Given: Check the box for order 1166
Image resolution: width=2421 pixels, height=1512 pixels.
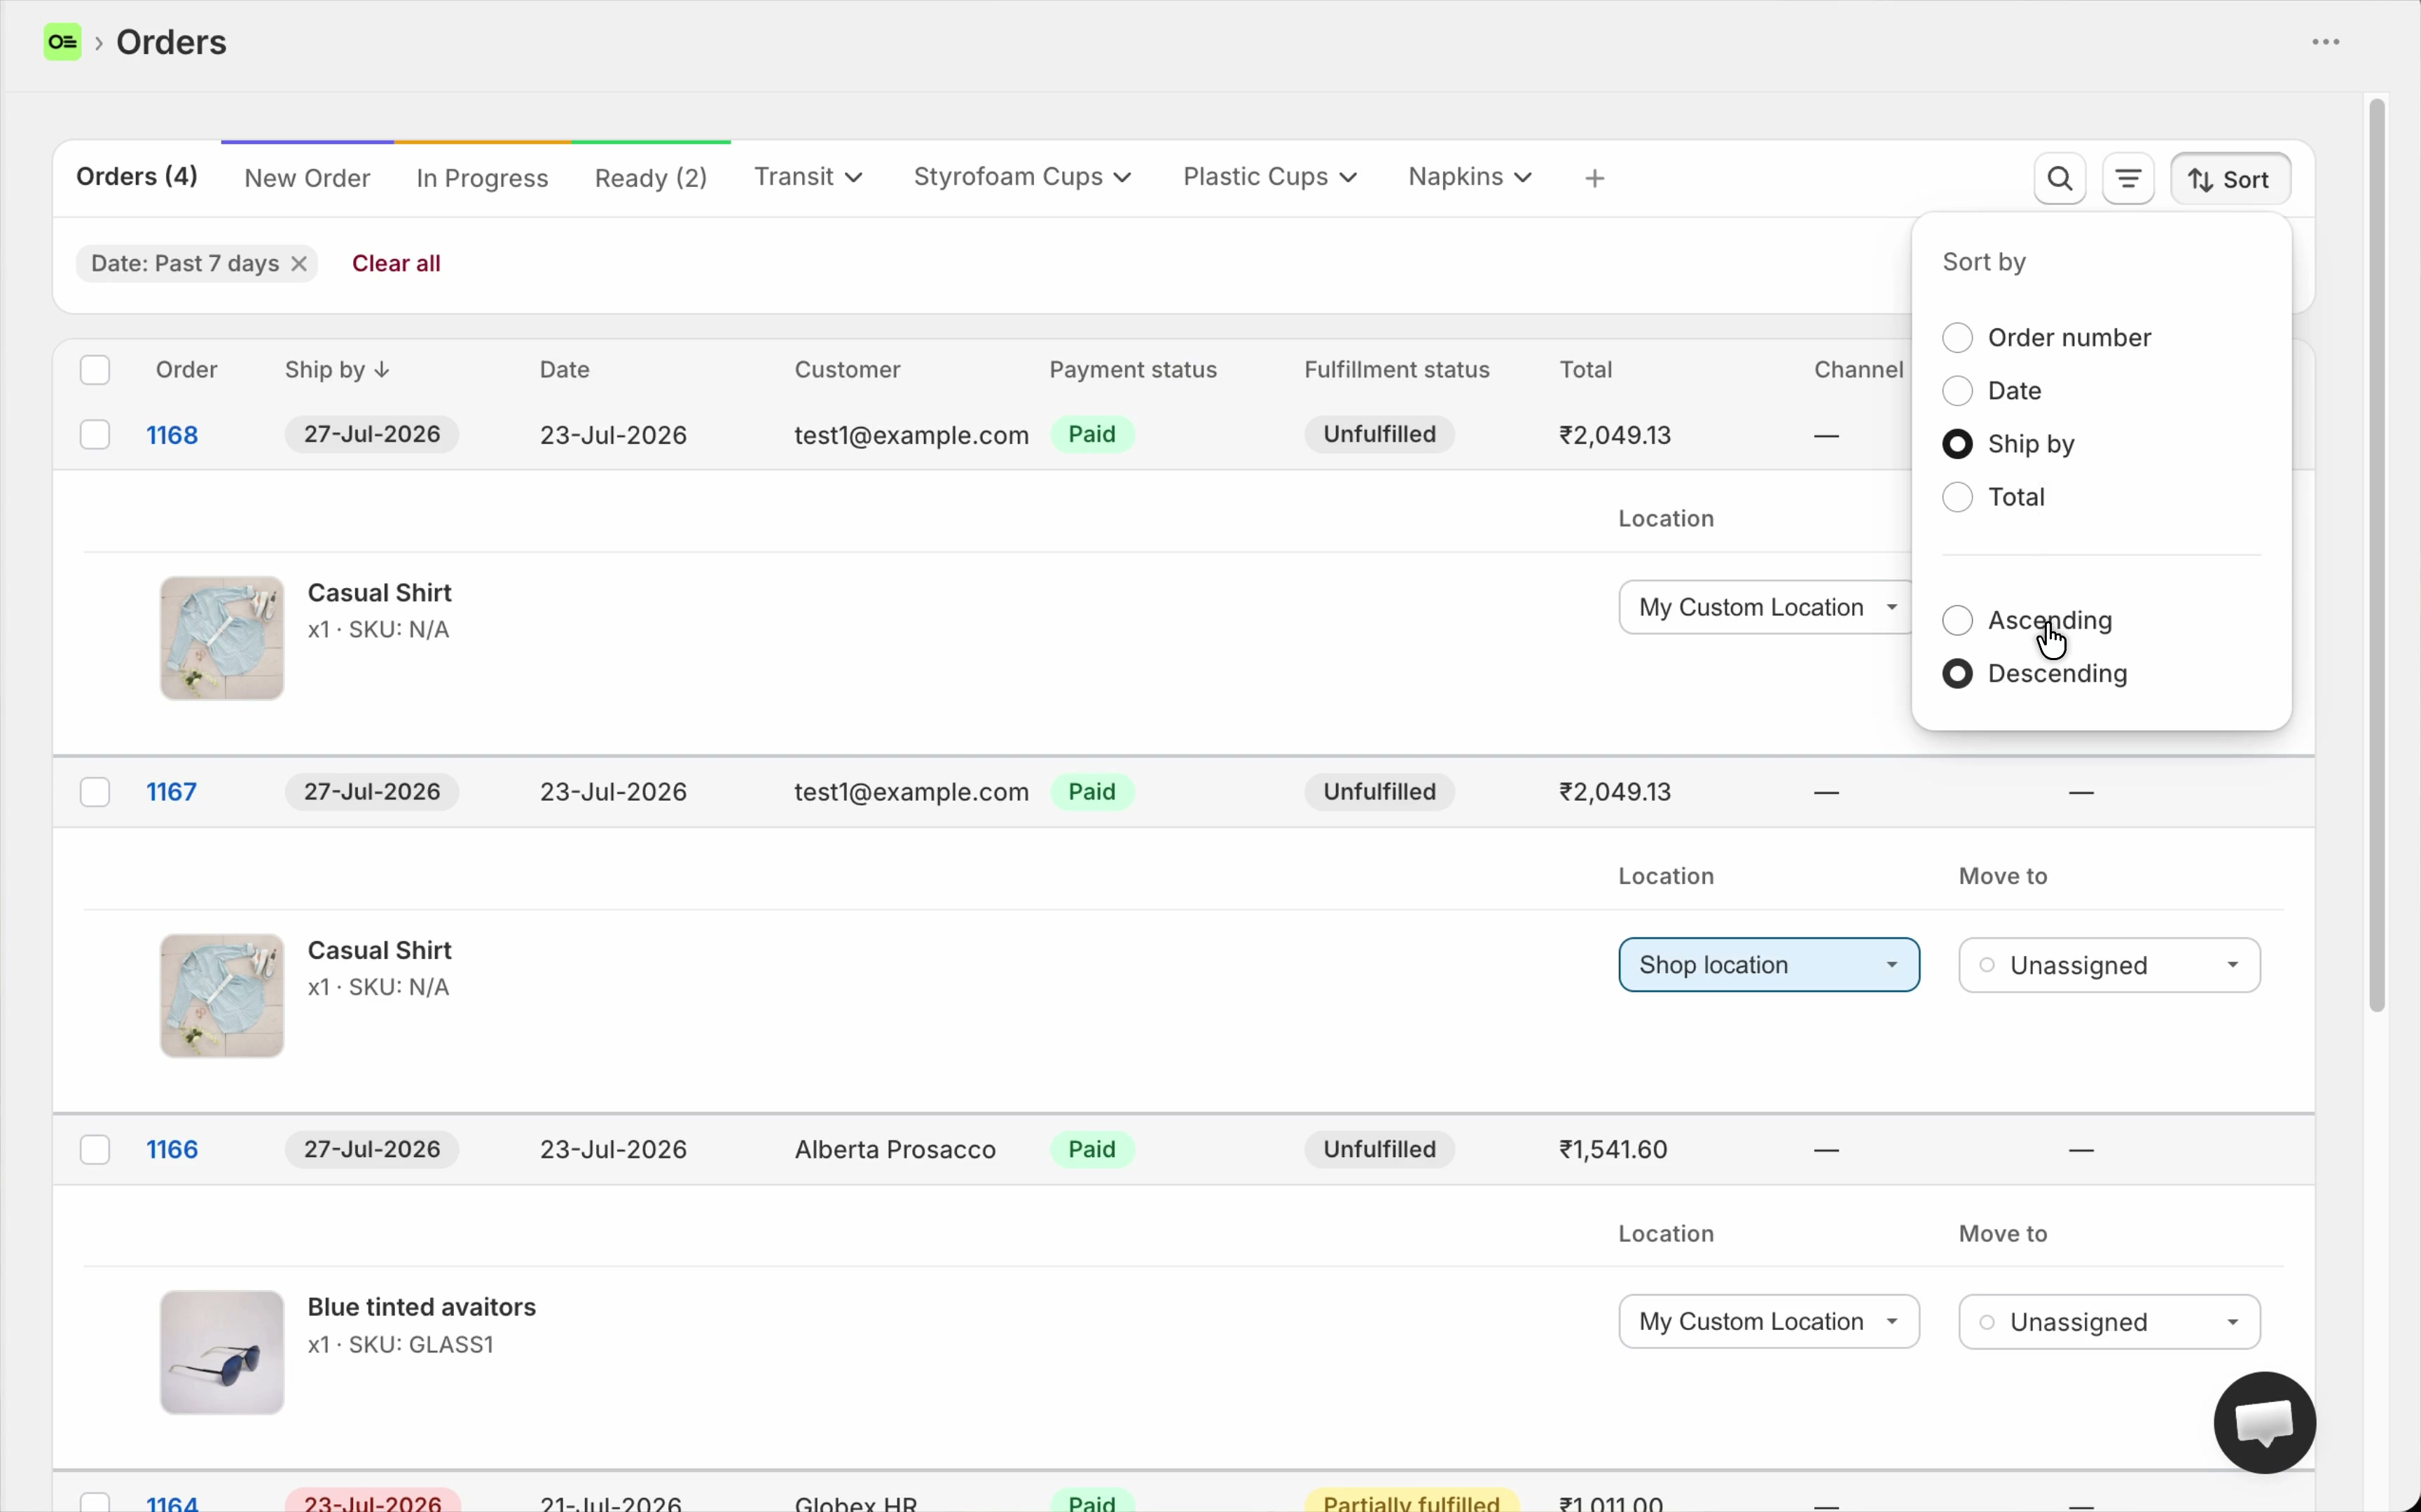Looking at the screenshot, I should (95, 1149).
